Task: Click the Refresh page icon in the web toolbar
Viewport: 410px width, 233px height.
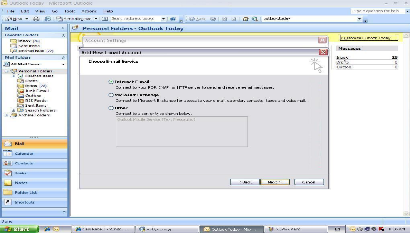Action: [234, 19]
